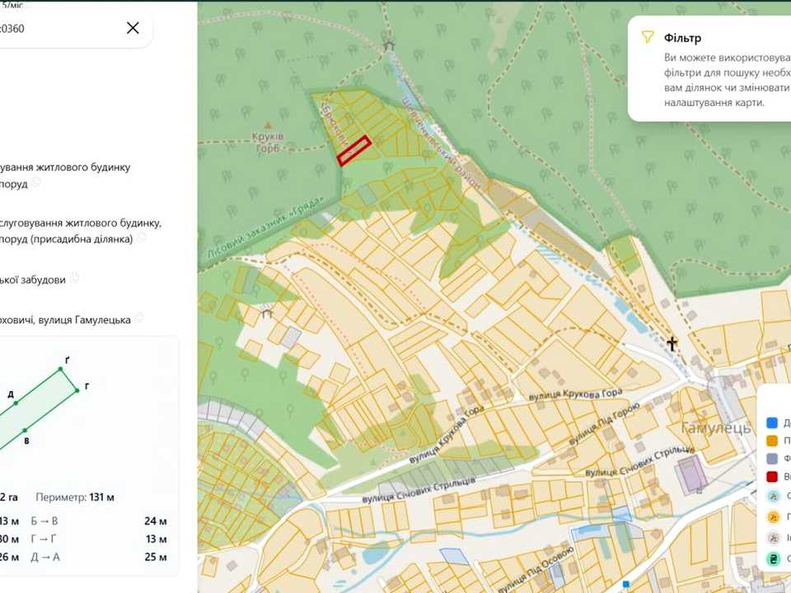Click the 'вулиця Під Горою' street label
Viewport: 791px width, 593px height.
pyautogui.click(x=605, y=423)
